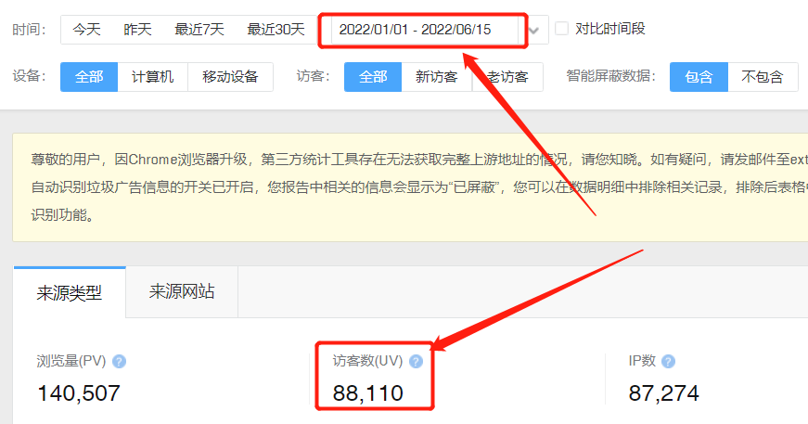Open the 来源网站 tab
This screenshot has width=808, height=424.
click(182, 292)
